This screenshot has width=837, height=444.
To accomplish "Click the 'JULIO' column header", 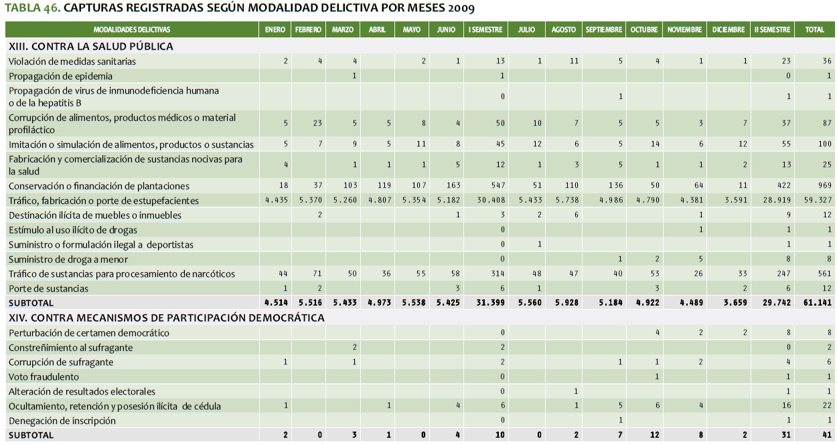I will (526, 30).
